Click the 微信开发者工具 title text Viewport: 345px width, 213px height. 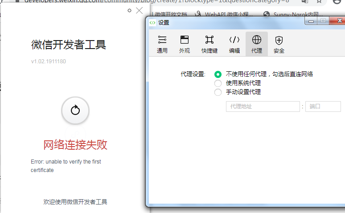69,45
